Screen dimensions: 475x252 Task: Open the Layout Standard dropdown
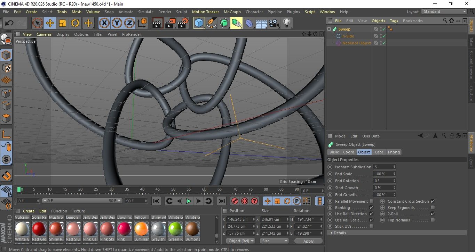tap(444, 11)
